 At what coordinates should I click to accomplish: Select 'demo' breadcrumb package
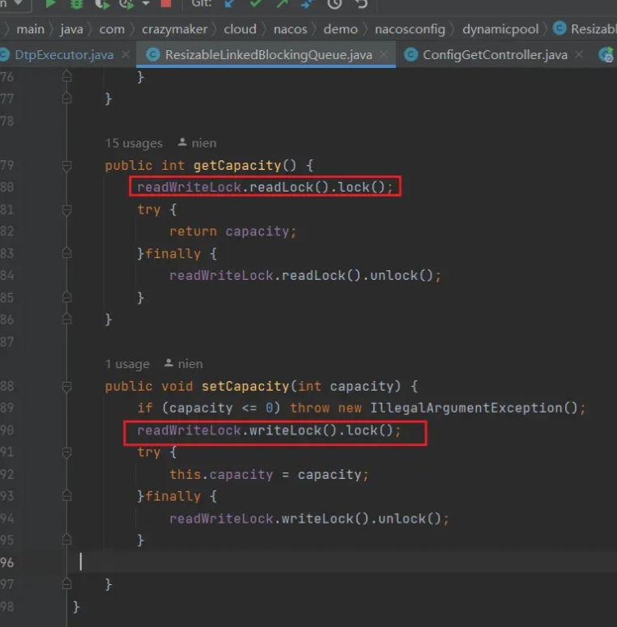340,29
